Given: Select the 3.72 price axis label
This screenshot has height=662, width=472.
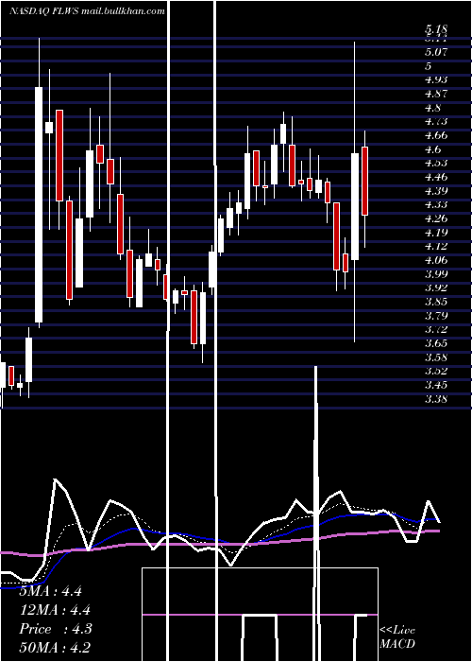Looking at the screenshot, I should point(436,329).
